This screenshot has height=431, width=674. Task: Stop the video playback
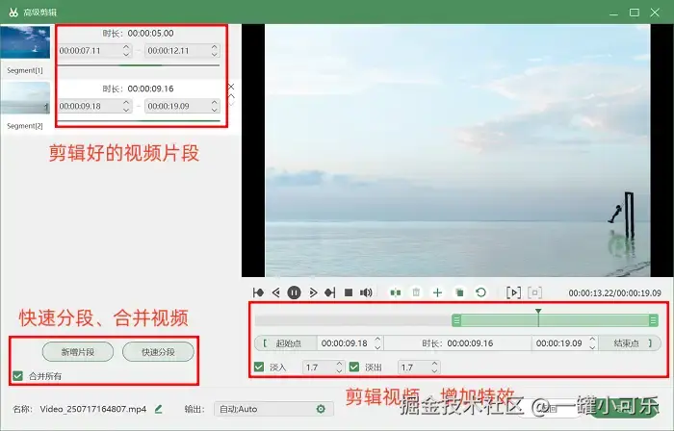pos(349,292)
